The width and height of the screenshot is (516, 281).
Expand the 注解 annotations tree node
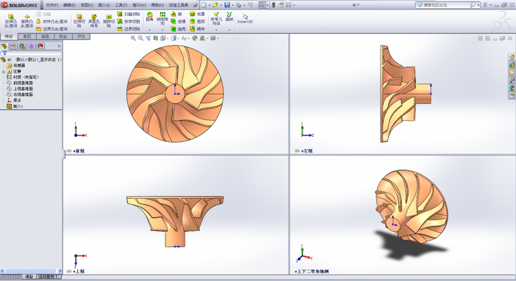click(3, 72)
